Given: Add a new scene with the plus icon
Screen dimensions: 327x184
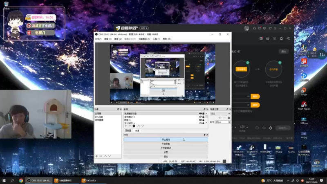Looking at the screenshot, I should [97, 156].
